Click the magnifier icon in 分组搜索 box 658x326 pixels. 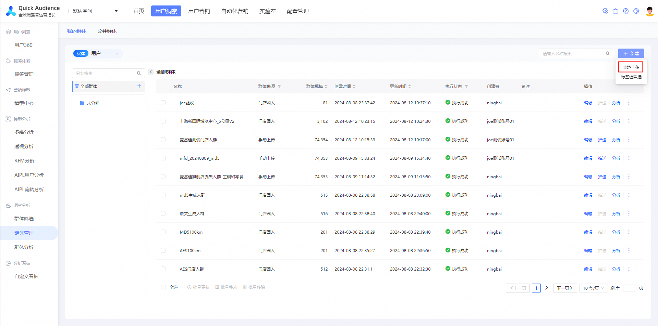click(x=139, y=73)
